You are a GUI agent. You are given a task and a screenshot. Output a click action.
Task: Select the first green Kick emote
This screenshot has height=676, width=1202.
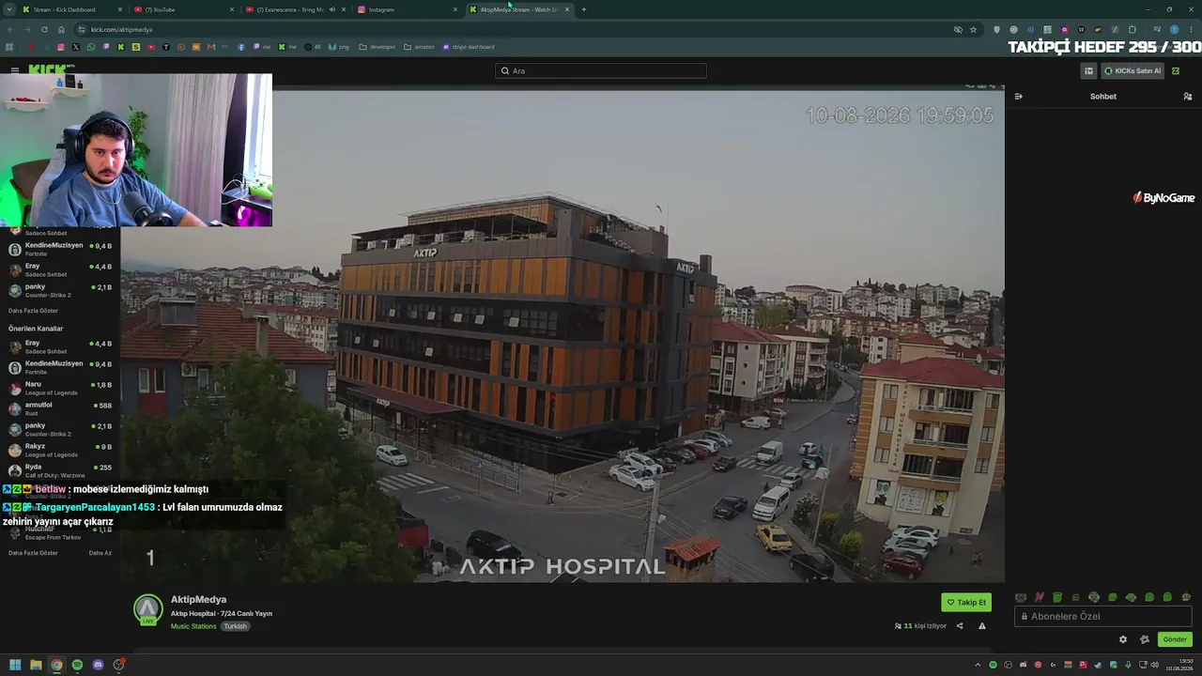pyautogui.click(x=1057, y=597)
